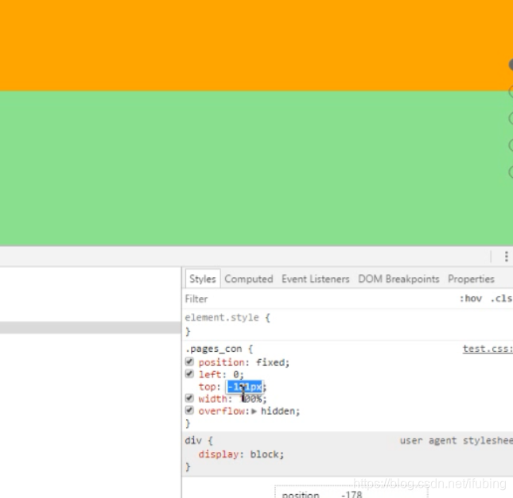Select the filled first page navigation dot
This screenshot has width=513, height=498.
coord(511,64)
